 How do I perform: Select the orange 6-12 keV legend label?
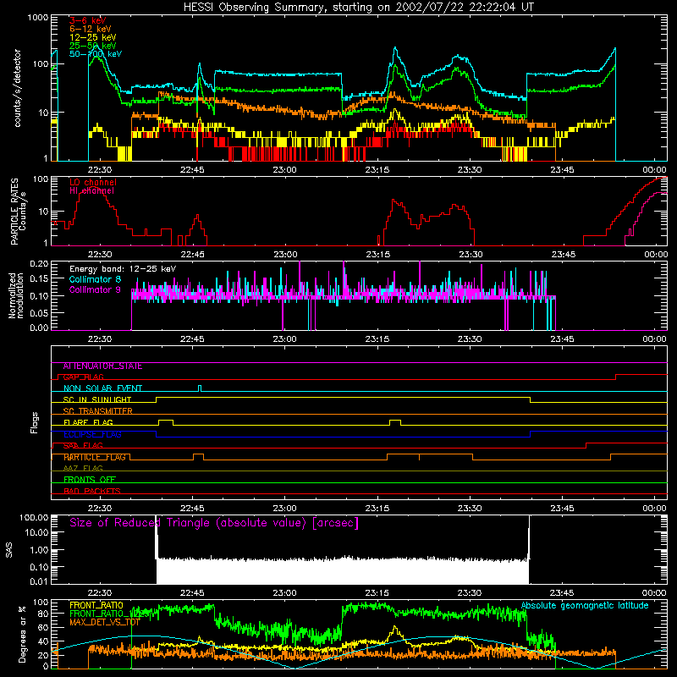(90, 29)
